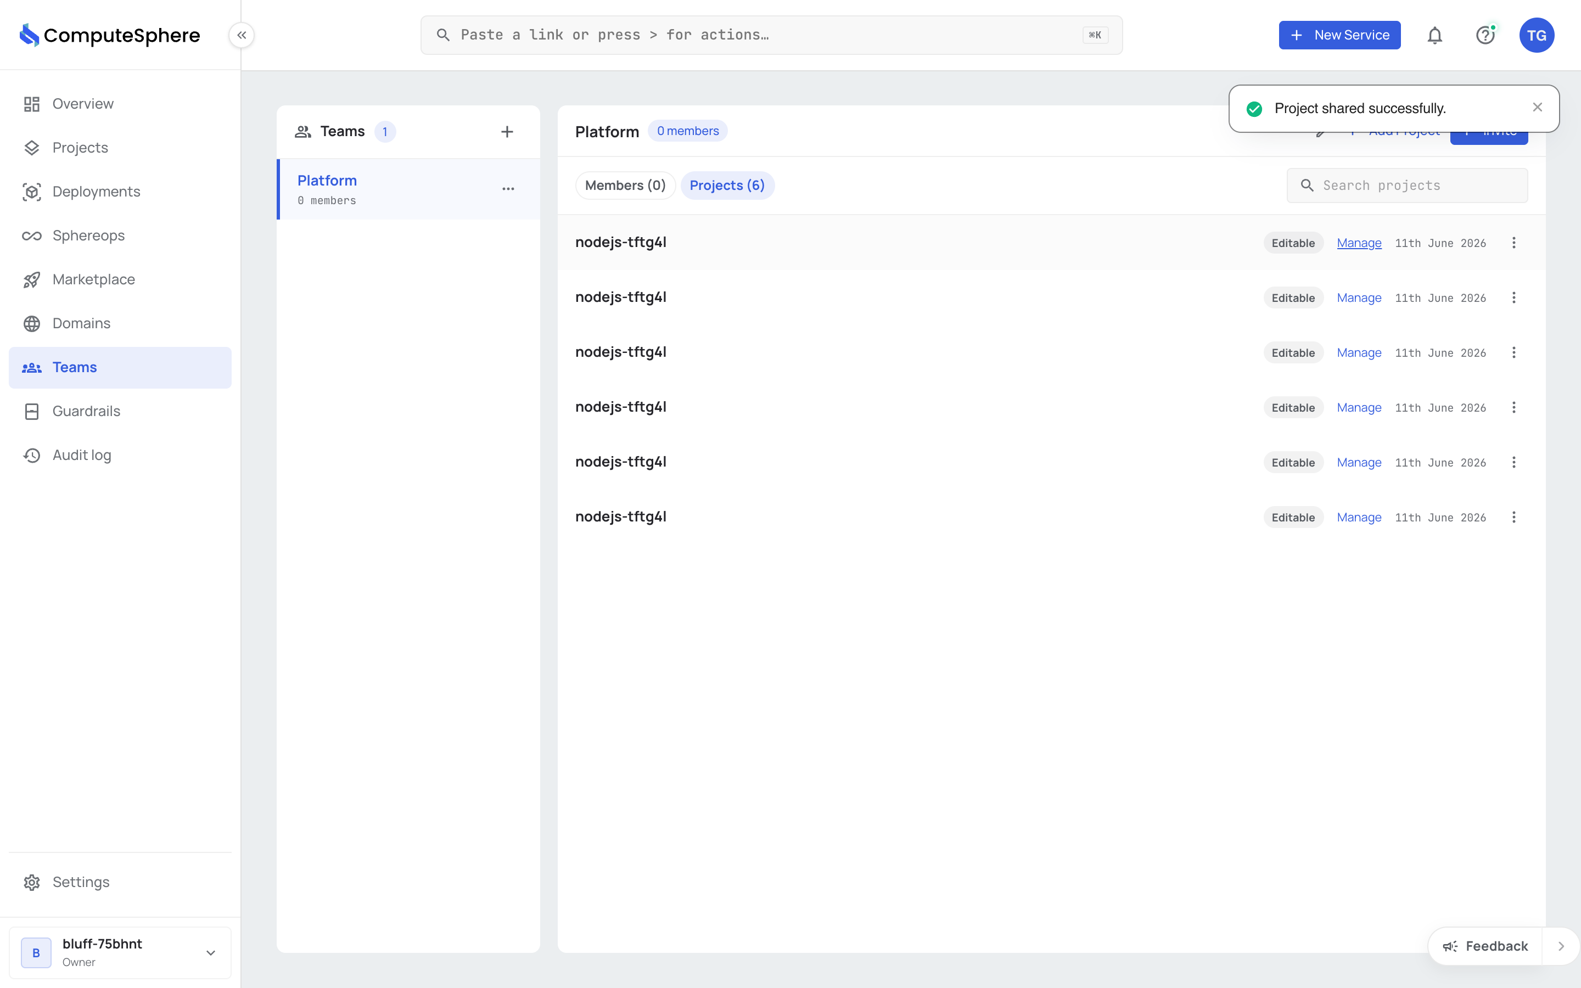Switch to the Members (0) tab
The width and height of the screenshot is (1581, 988).
click(625, 186)
